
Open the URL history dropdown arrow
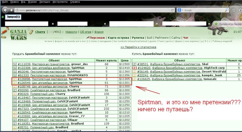tap(169, 10)
